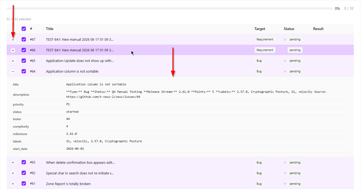Uncheck the checkbox for row #62
Viewport: 361px width, 189px height.
point(24,173)
